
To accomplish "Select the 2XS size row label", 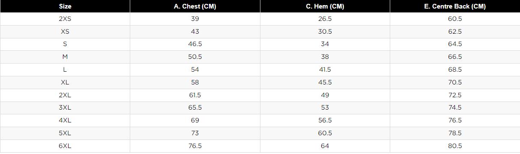I will point(65,19).
